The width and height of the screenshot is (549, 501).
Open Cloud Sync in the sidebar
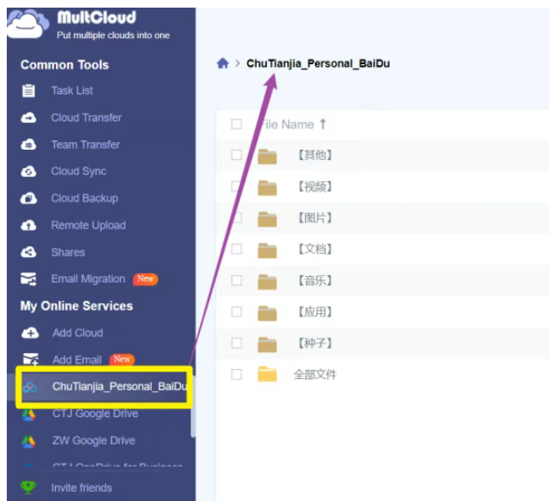pyautogui.click(x=79, y=172)
